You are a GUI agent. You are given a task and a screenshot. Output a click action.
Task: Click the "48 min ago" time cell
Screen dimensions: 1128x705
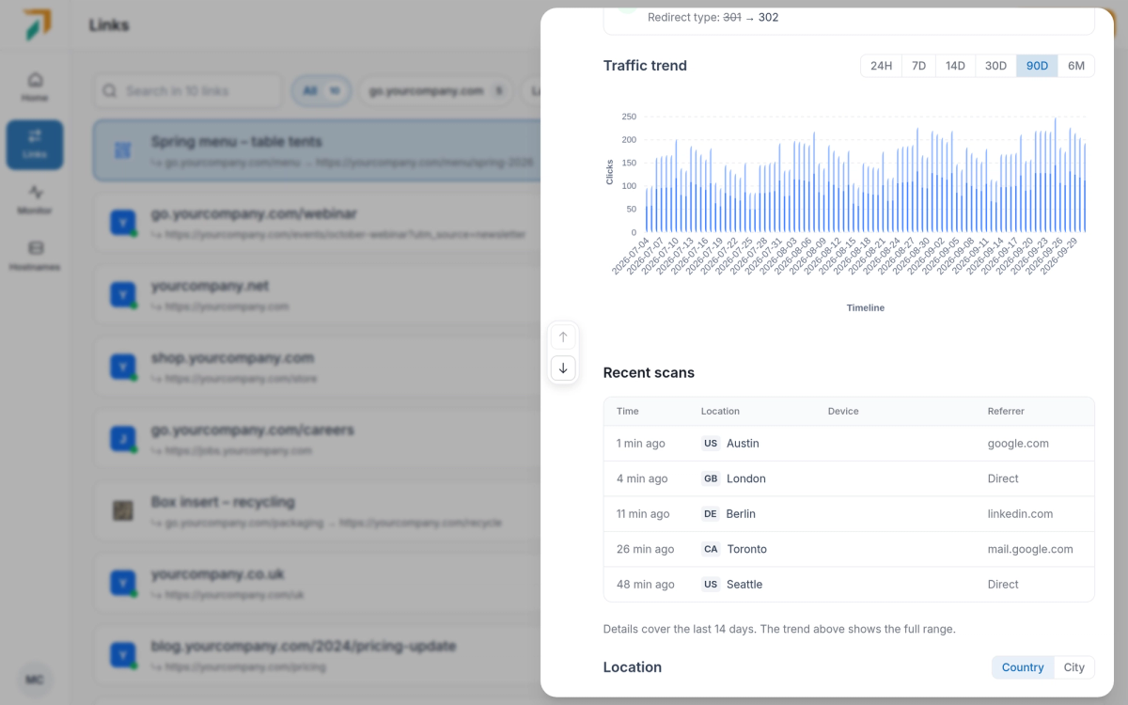point(646,585)
